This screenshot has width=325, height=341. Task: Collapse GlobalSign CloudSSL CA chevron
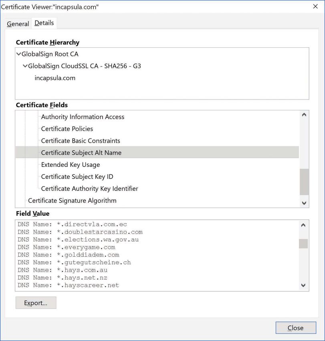(25, 66)
